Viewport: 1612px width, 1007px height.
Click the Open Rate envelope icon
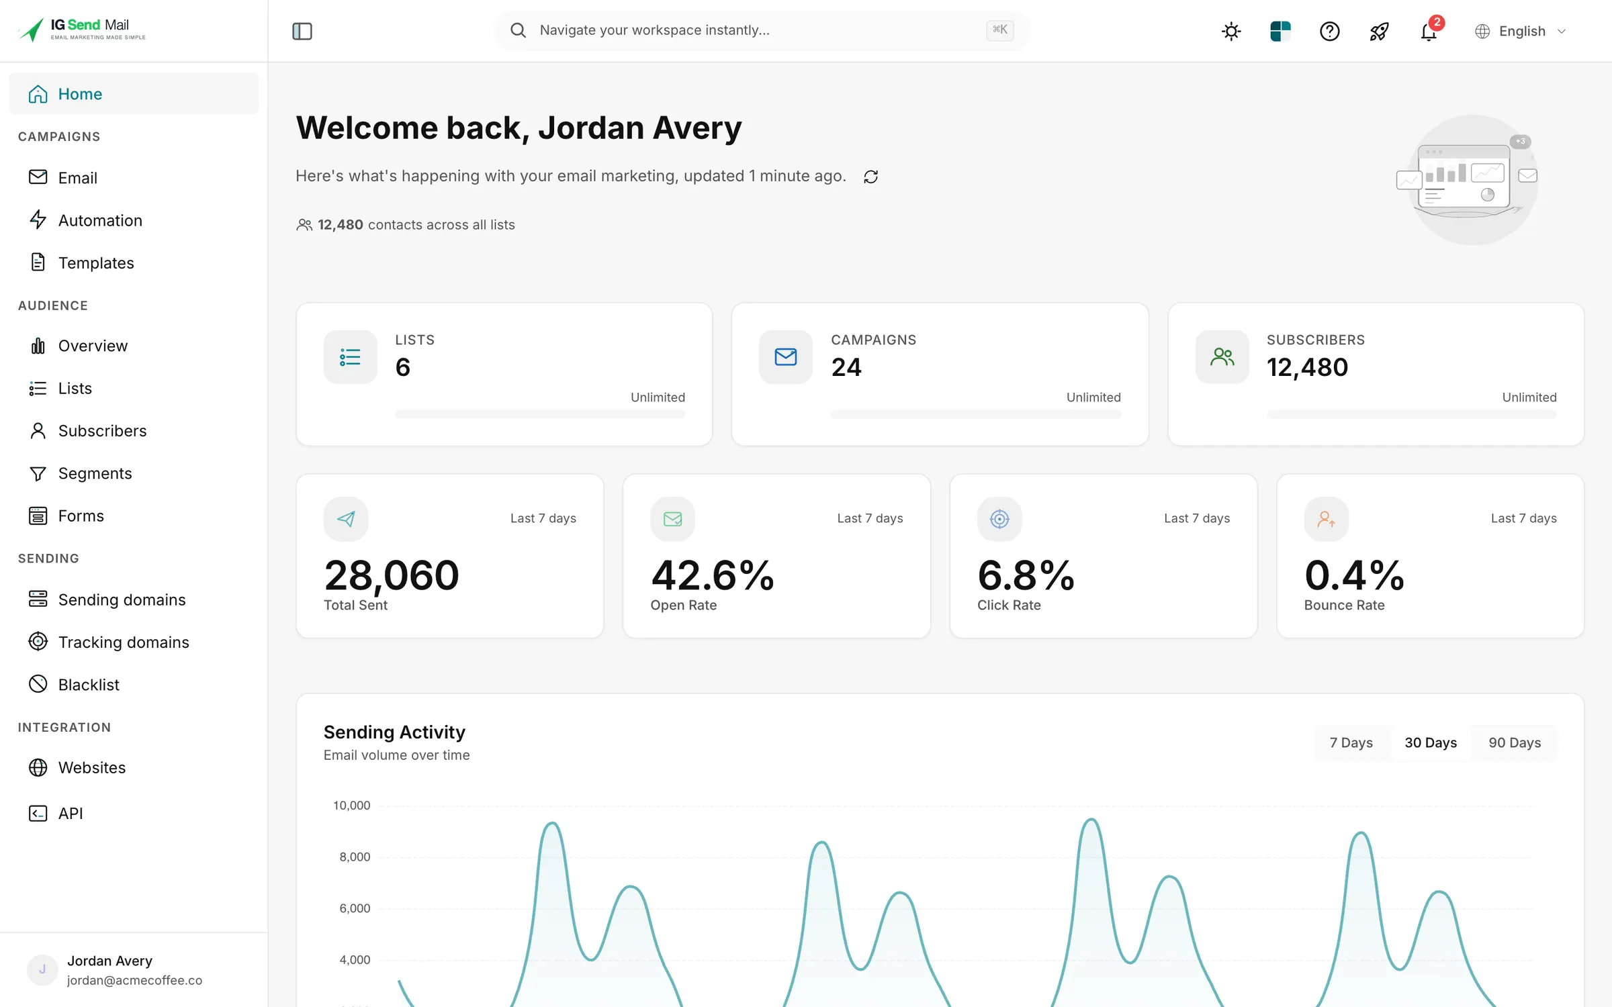[x=672, y=519]
